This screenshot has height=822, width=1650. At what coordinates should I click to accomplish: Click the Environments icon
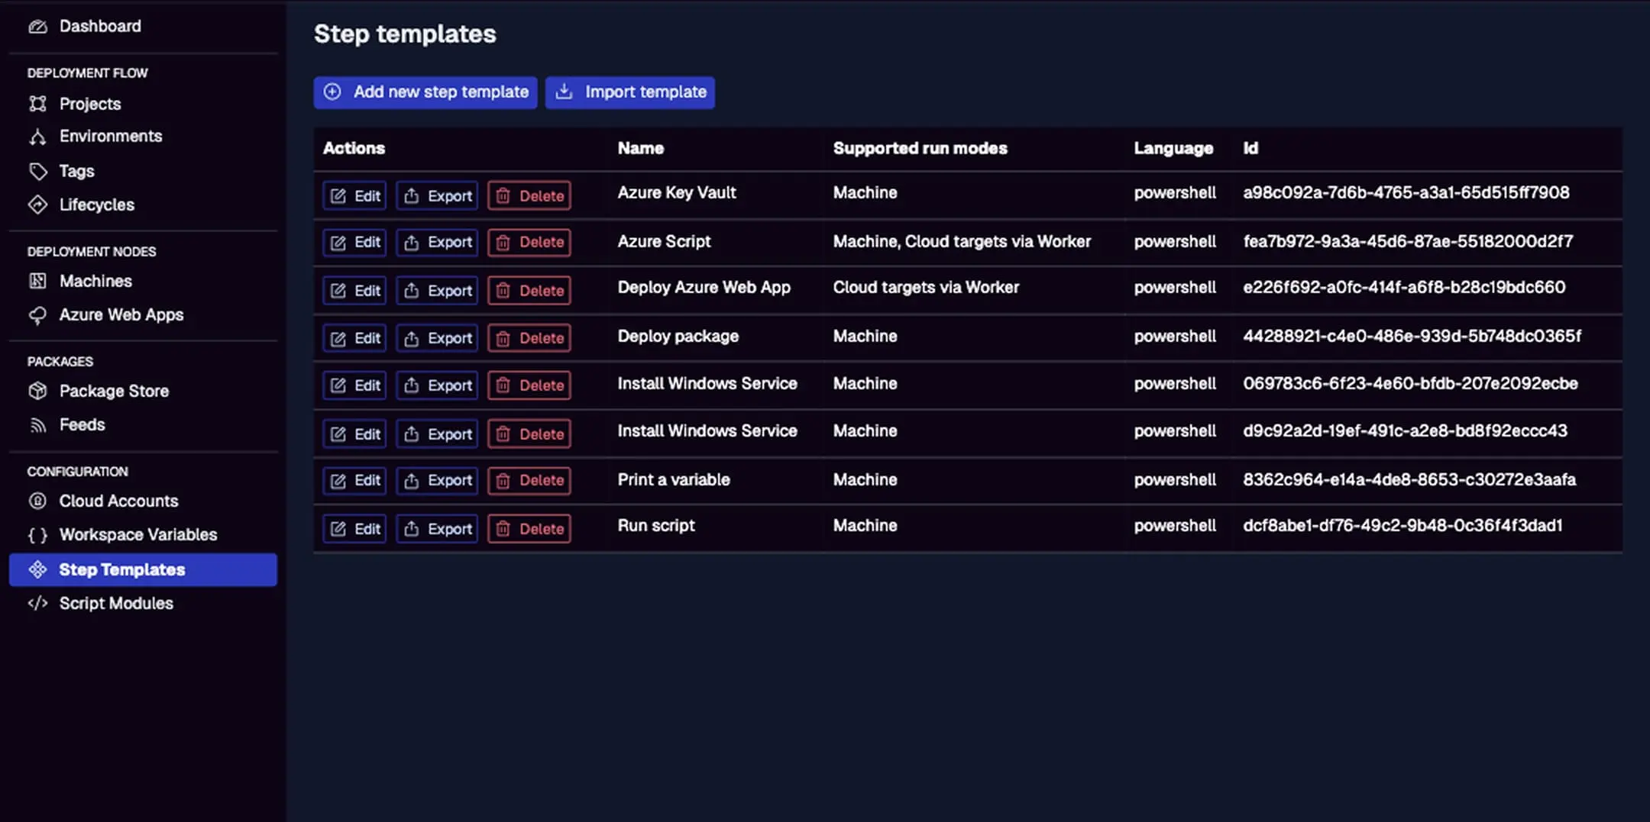pos(39,136)
